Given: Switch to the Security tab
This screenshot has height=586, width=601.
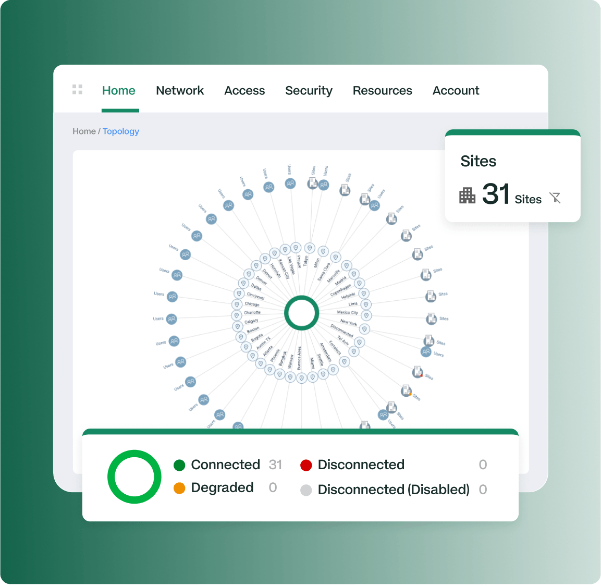Looking at the screenshot, I should pos(309,91).
